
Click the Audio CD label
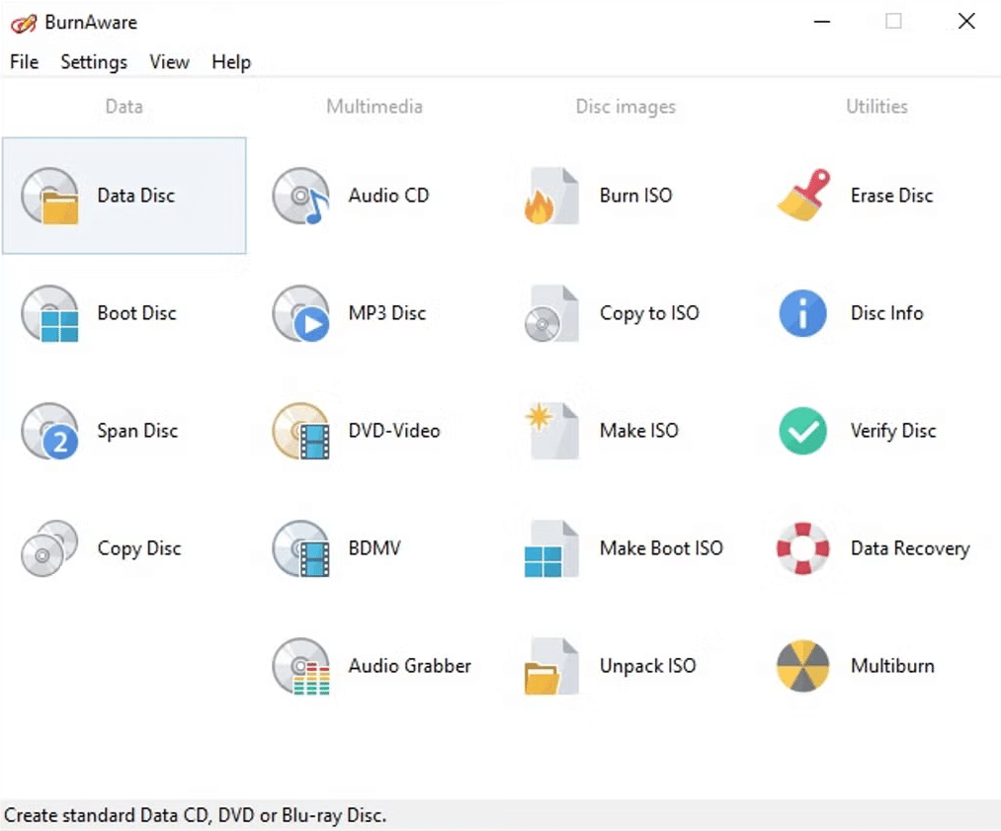pos(388,196)
